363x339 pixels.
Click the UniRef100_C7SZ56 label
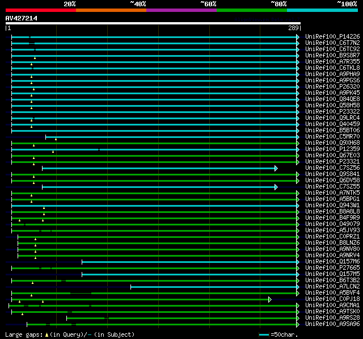coord(332,168)
